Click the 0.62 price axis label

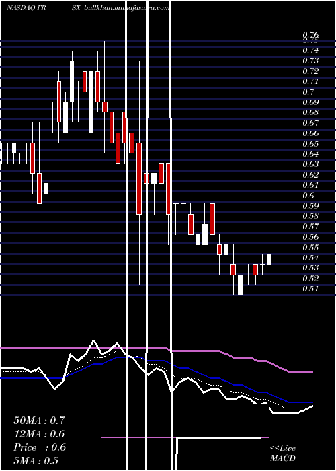310,175
